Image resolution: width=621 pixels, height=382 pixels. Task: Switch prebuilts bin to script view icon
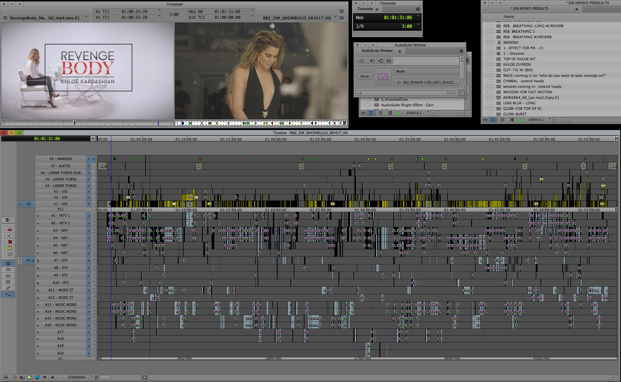[512, 120]
